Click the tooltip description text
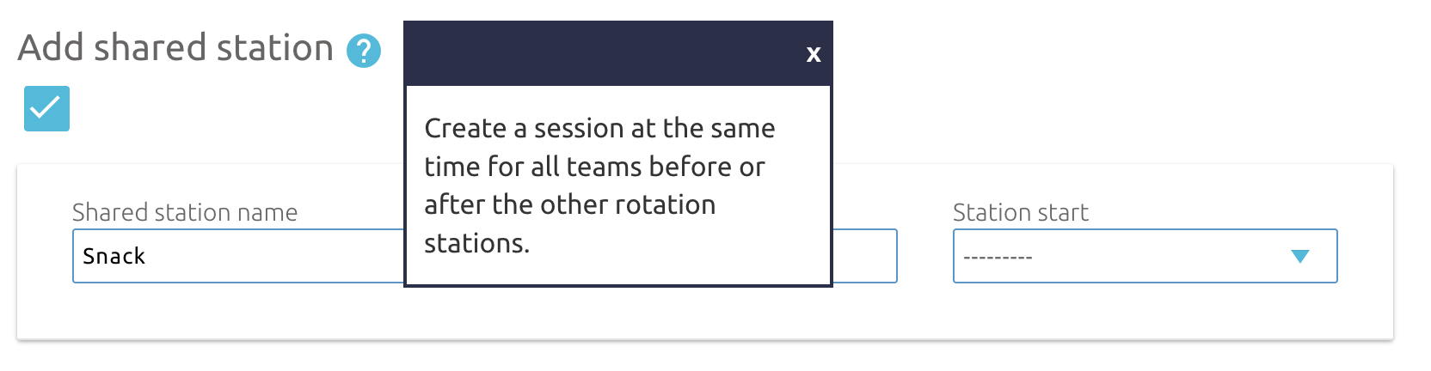 pyautogui.click(x=599, y=185)
